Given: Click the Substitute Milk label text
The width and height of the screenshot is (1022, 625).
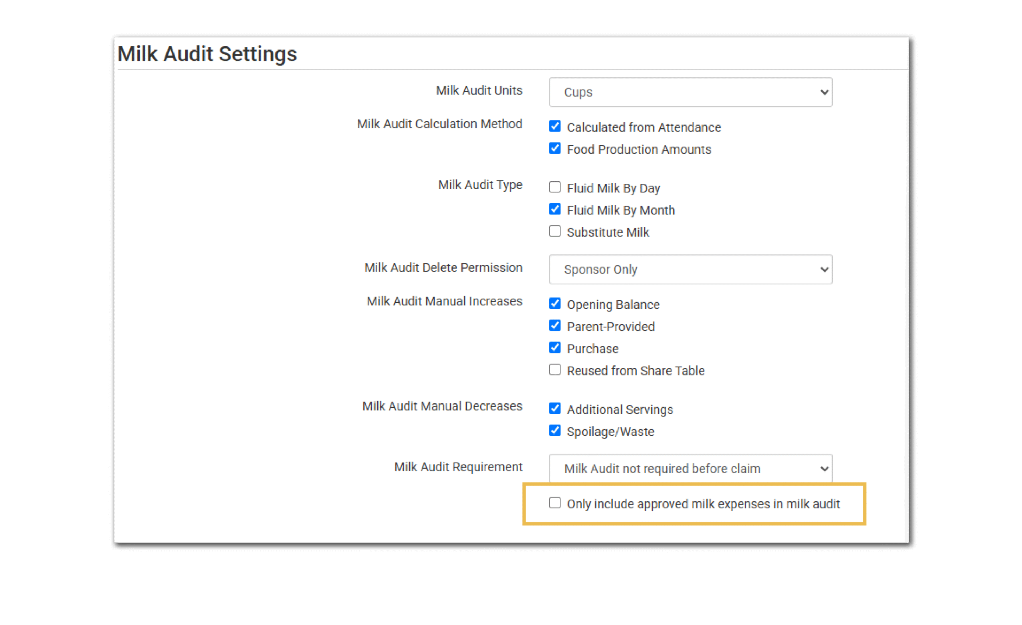Looking at the screenshot, I should point(608,232).
